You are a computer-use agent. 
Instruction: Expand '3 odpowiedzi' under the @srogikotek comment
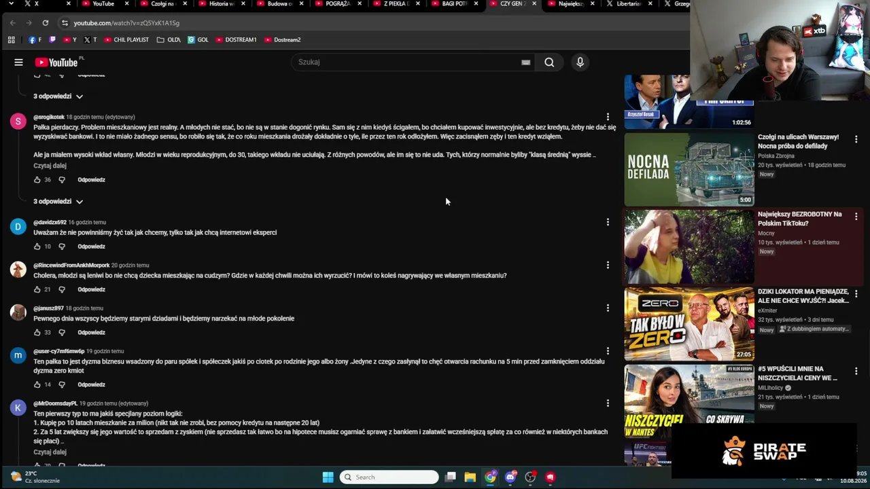coord(58,202)
